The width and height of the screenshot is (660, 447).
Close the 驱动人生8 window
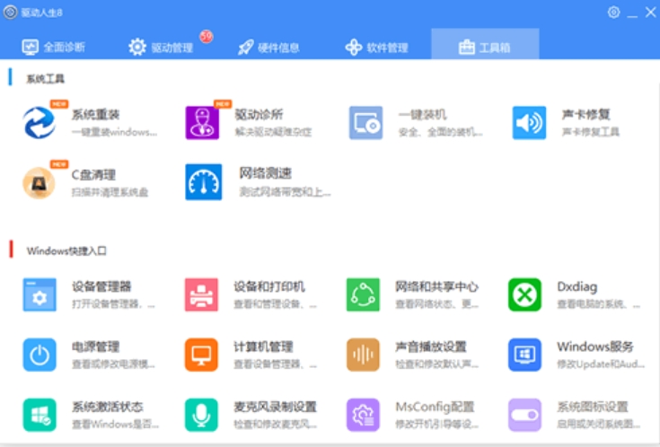coord(650,13)
